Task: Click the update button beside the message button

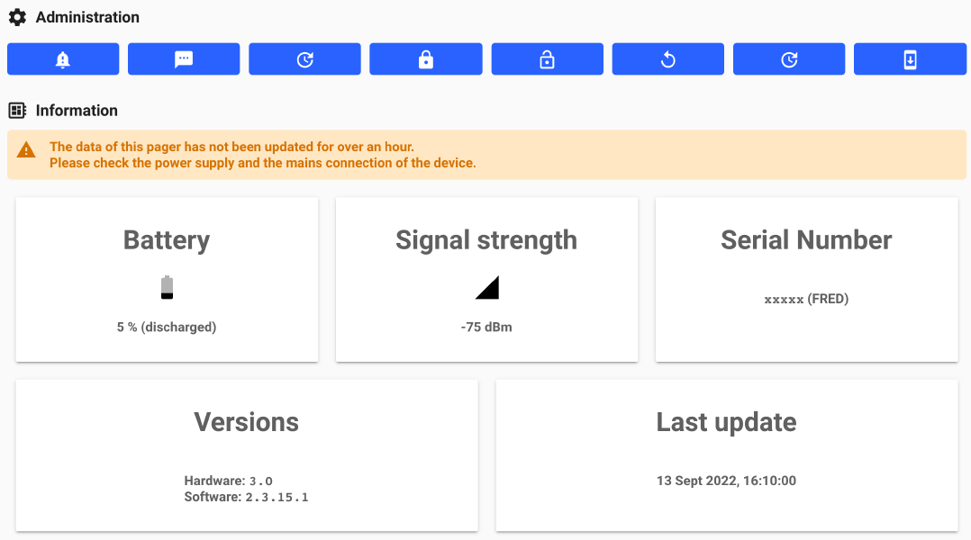Action: click(x=304, y=59)
